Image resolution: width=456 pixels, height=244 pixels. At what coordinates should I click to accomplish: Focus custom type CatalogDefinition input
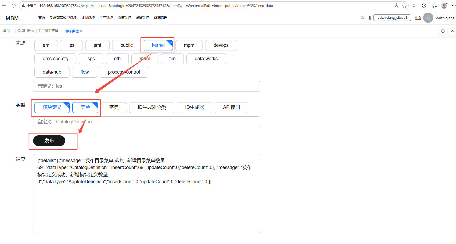pos(147,122)
